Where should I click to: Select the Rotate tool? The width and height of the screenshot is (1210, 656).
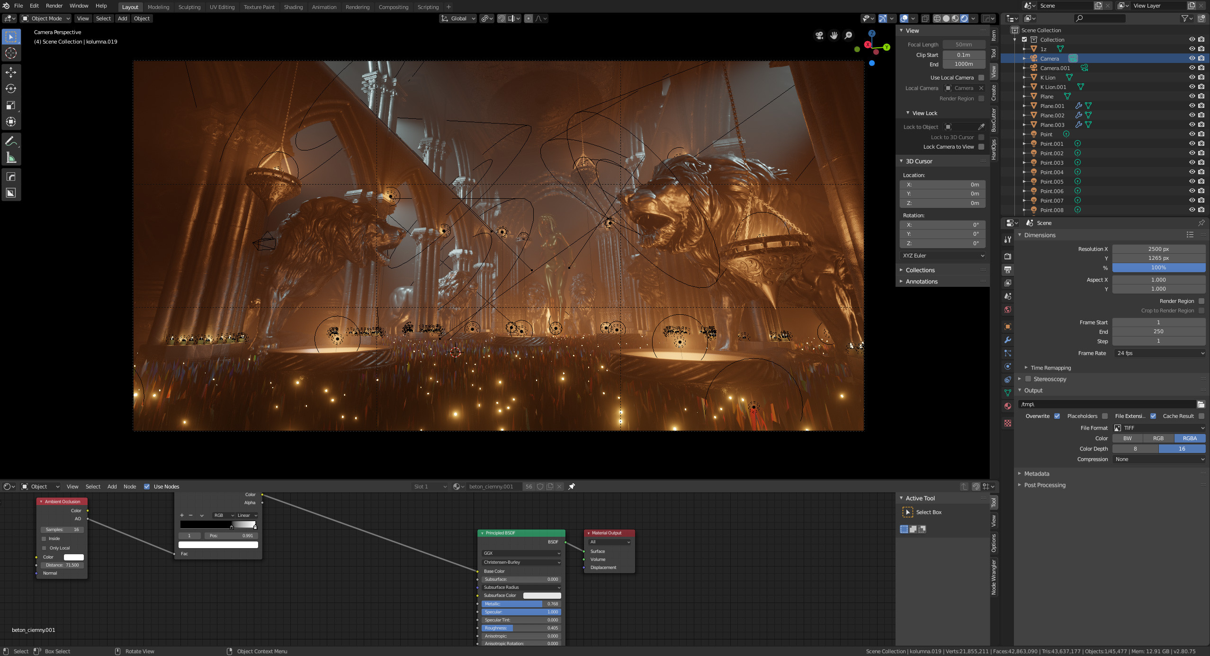pyautogui.click(x=11, y=89)
